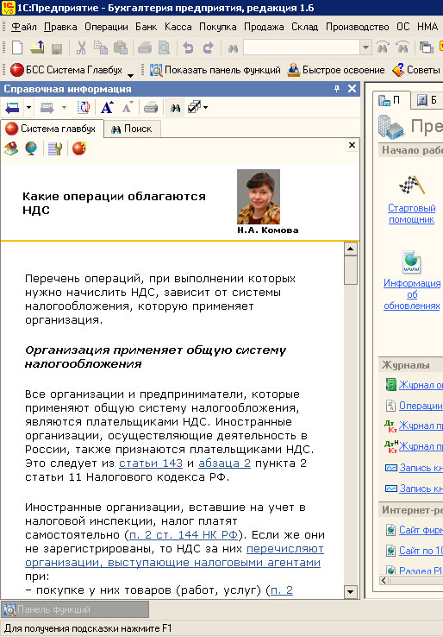Click the Save diskette icon
Viewport: 443px width, 637px height.
56,48
